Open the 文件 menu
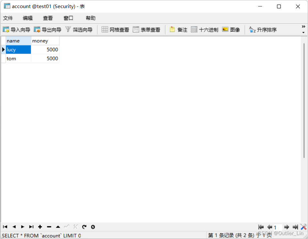Image resolution: width=308 pixels, height=239 pixels. pyautogui.click(x=8, y=18)
